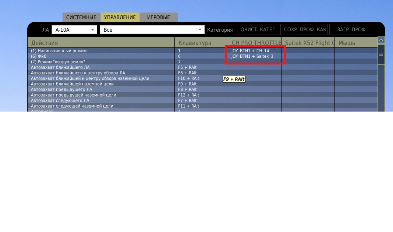Image resolution: width=393 pixels, height=232 pixels.
Task: Click the Клавиатура column header
Action: (201, 43)
